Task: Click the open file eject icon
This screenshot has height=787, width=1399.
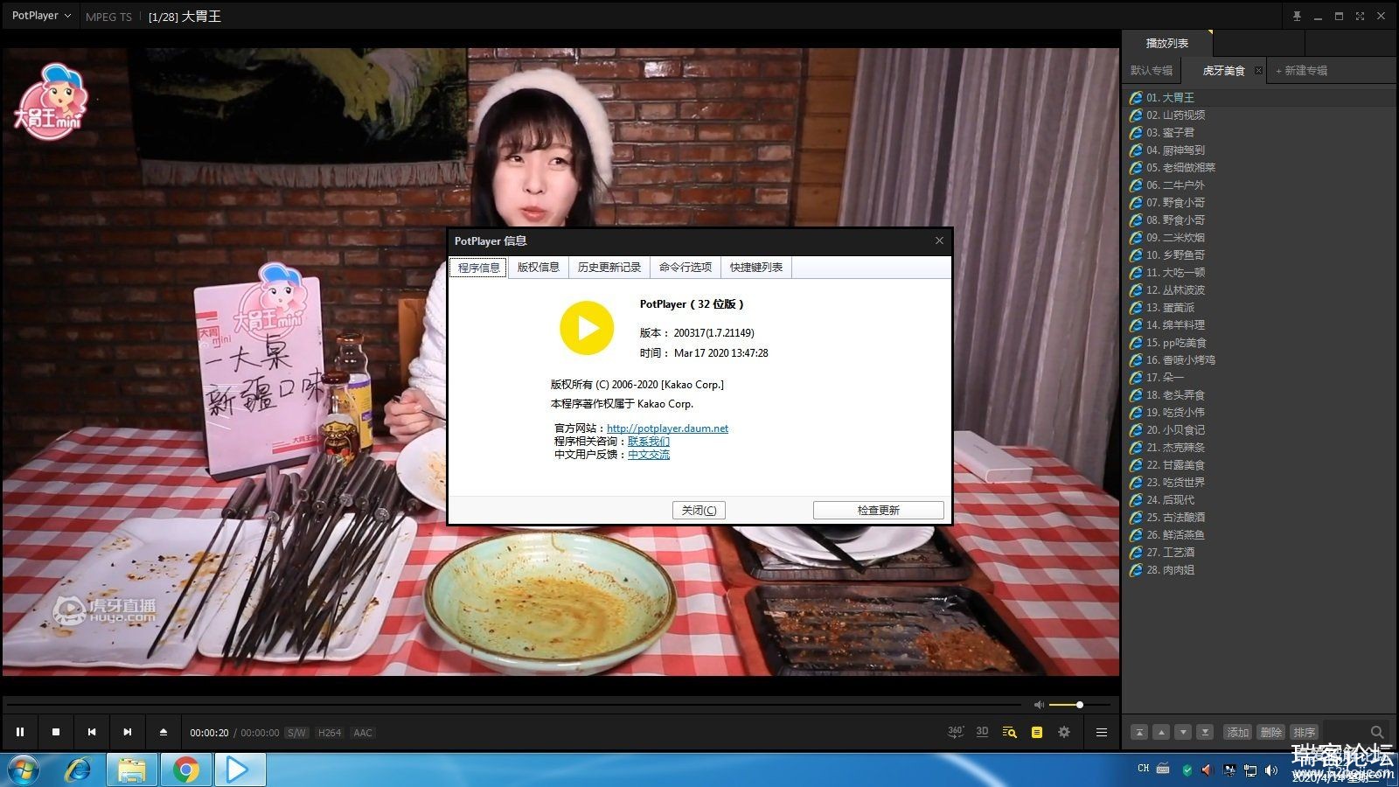Action: click(164, 732)
